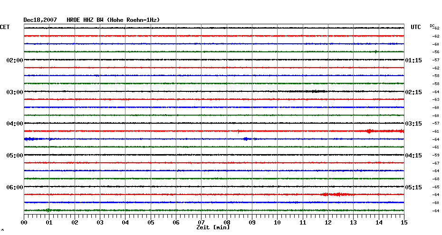Click the text (Hohe Roehn-1Hz)
Image resolution: width=442 pixels, height=235 pixels.
[x=135, y=20]
